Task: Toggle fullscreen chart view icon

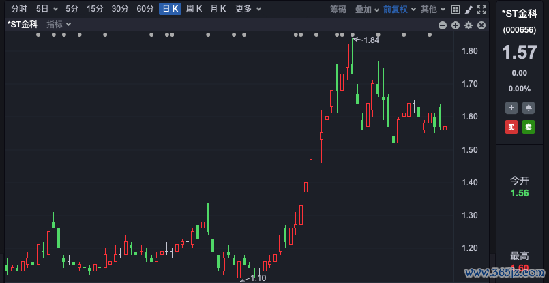Action: (x=481, y=10)
